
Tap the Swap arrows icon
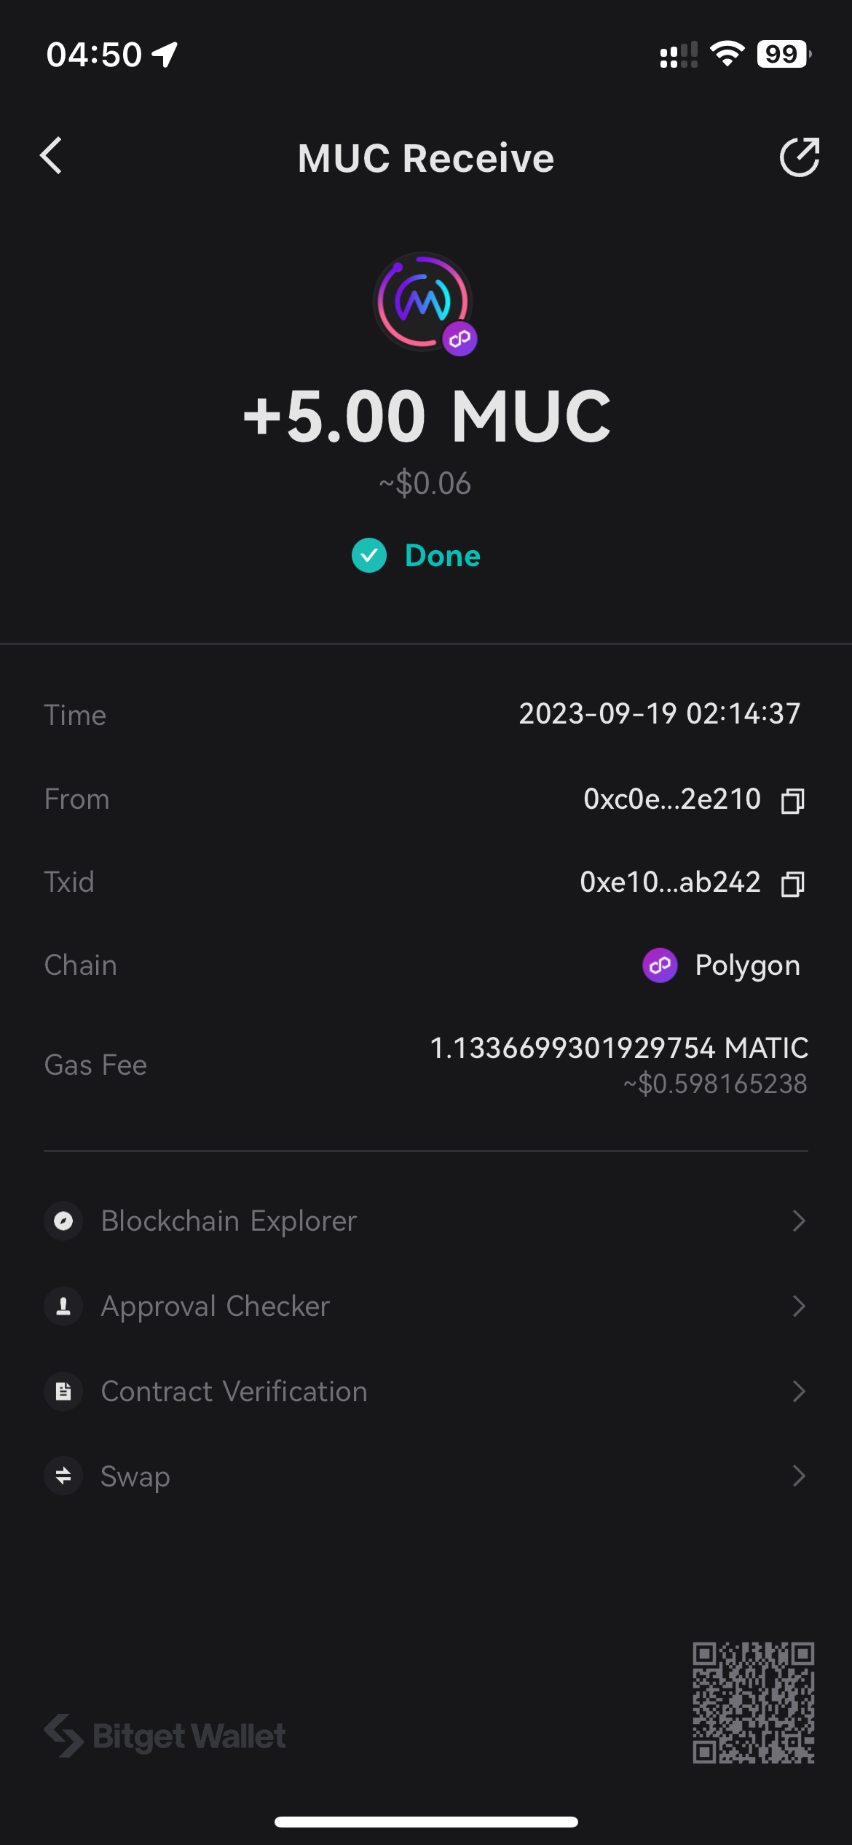(x=63, y=1476)
